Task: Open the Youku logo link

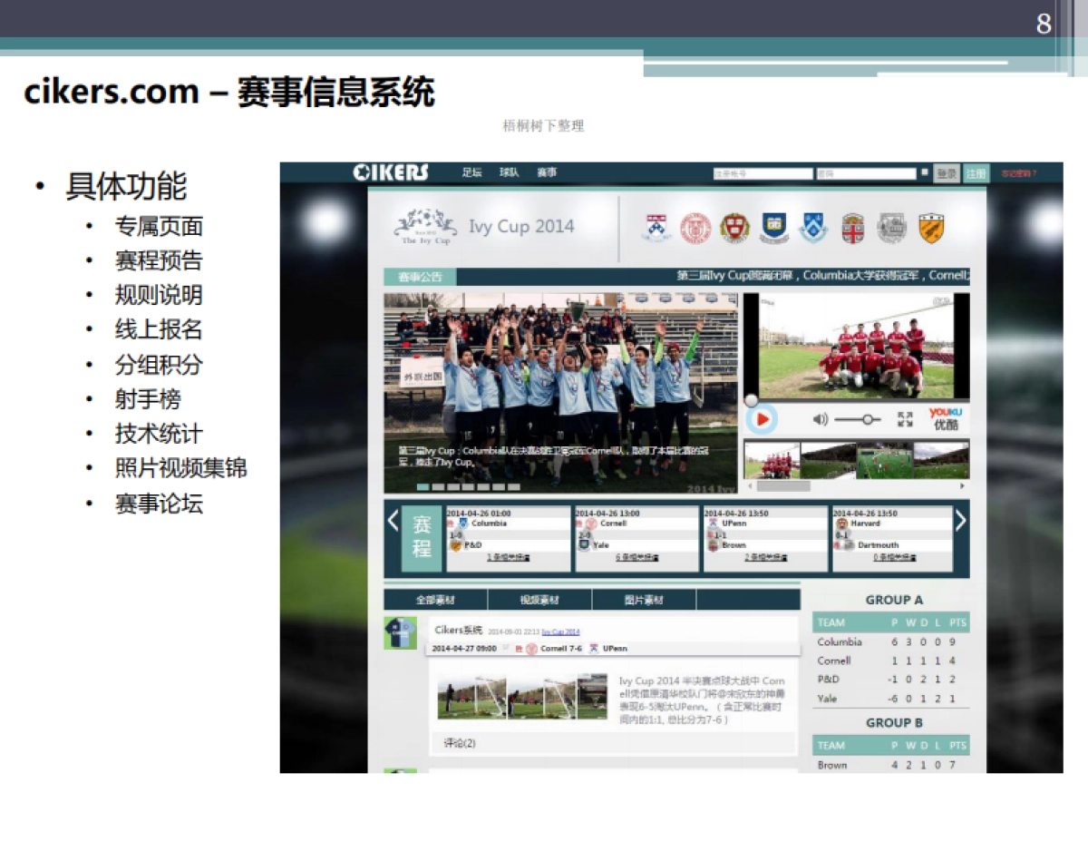Action: click(x=945, y=418)
